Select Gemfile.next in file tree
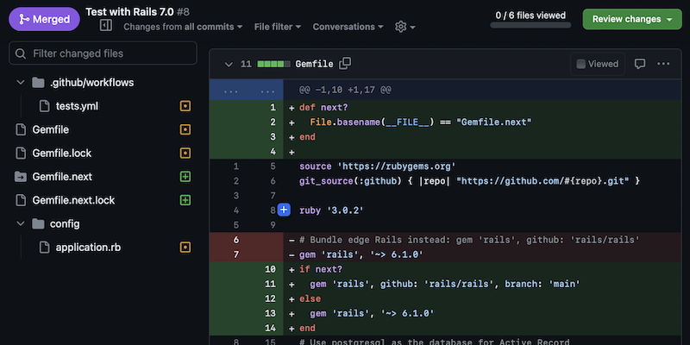This screenshot has height=345, width=690. [62, 177]
